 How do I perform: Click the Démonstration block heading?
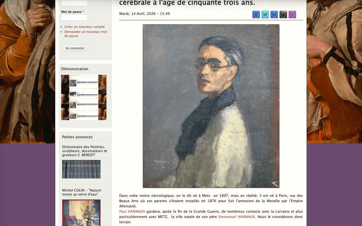tap(75, 69)
